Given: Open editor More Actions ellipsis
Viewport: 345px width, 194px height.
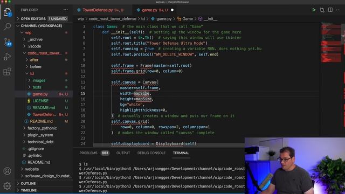Looking at the screenshot, I should tap(339, 10).
